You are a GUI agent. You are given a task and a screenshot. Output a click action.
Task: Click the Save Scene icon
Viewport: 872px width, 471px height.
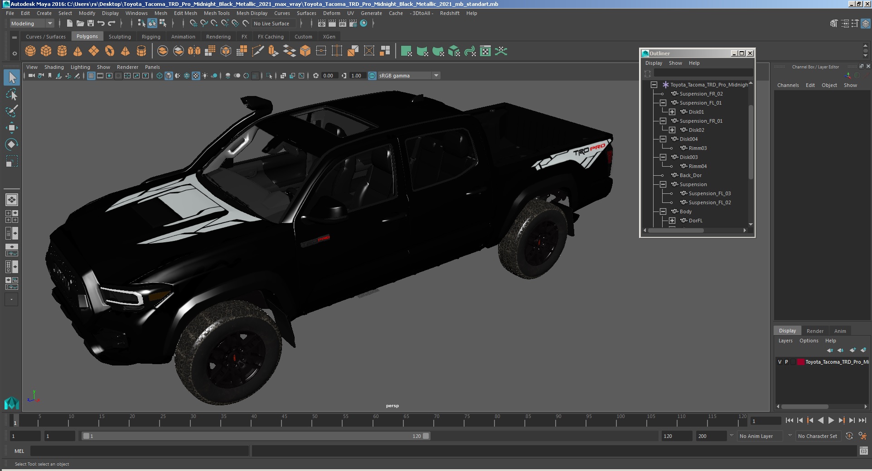click(x=91, y=23)
